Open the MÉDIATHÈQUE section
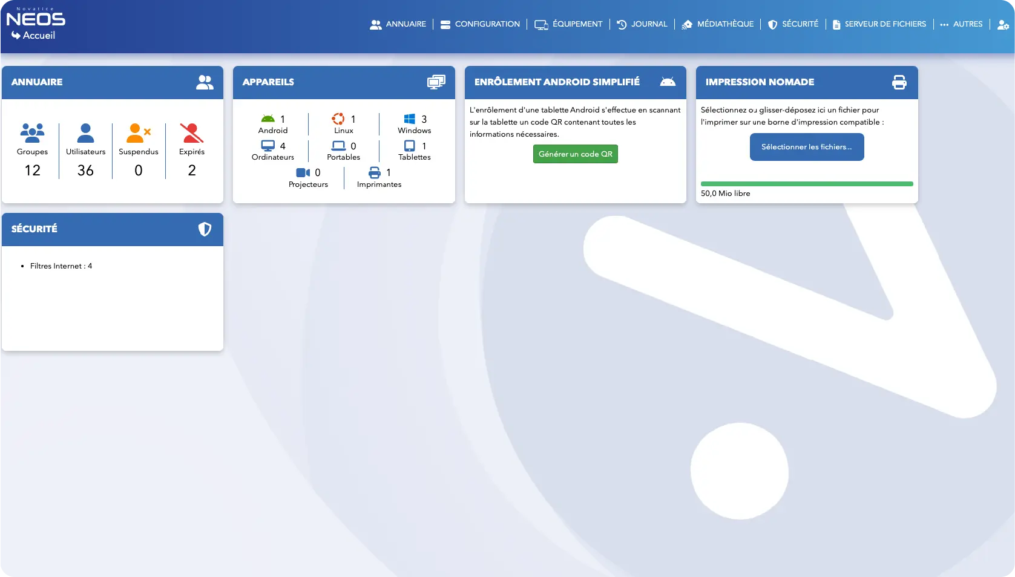Screen dimensions: 1015x577 (717, 24)
